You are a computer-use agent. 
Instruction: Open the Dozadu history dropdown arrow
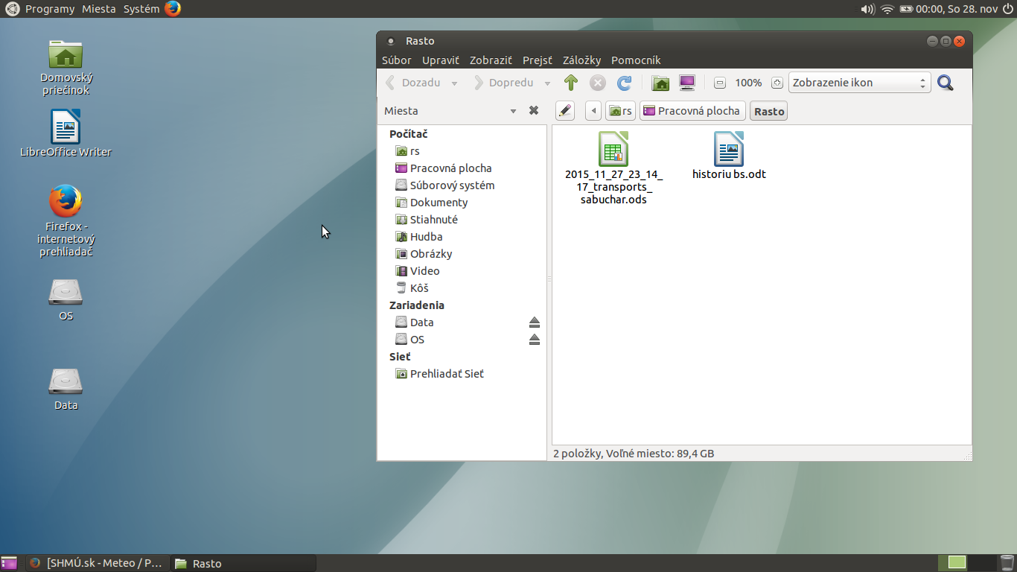pyautogui.click(x=454, y=83)
